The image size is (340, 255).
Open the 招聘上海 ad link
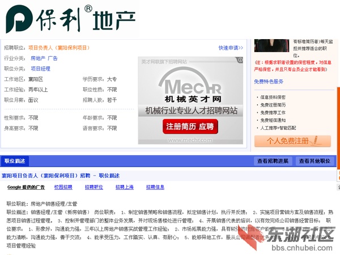coord(125,187)
